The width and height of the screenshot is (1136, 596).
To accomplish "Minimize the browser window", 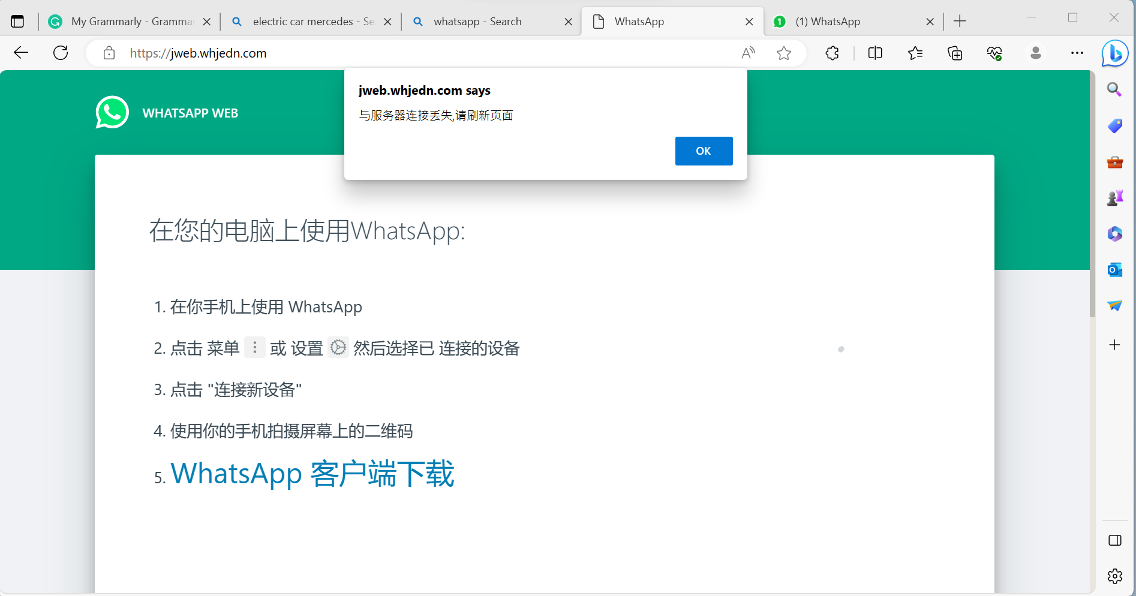I will click(1032, 18).
